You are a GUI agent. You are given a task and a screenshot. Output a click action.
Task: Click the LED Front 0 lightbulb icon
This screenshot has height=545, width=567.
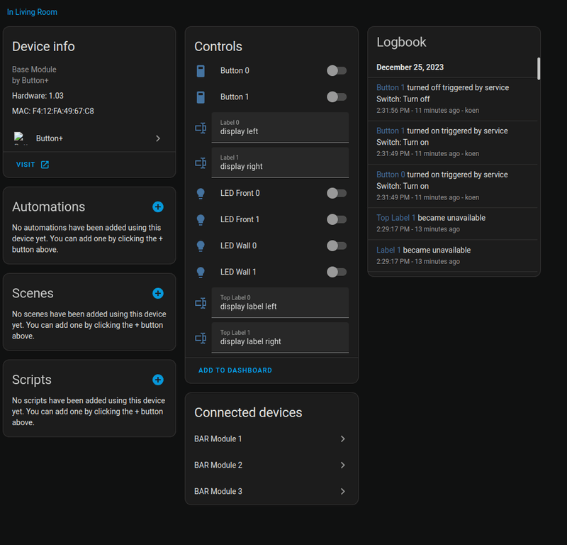coord(201,193)
